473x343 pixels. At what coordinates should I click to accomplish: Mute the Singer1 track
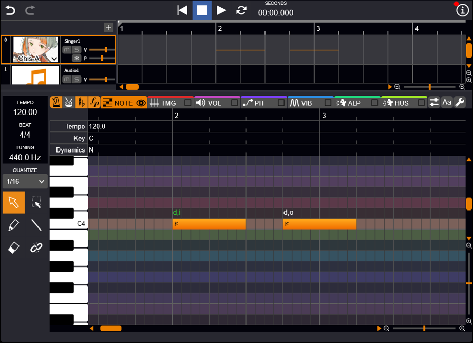[67, 50]
